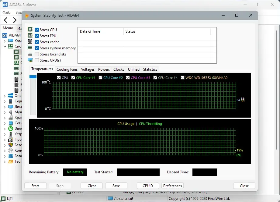
Task: Click the Windows logo icon in the sidebar tree
Action: pos(11,96)
